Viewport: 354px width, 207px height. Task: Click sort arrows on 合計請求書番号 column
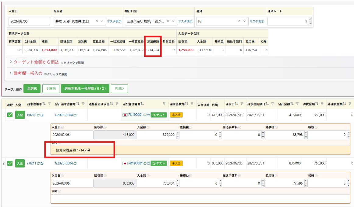(x=78, y=104)
